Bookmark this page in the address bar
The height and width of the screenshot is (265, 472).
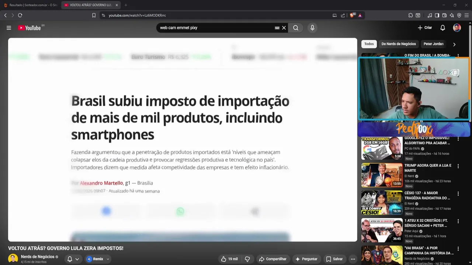click(x=94, y=15)
